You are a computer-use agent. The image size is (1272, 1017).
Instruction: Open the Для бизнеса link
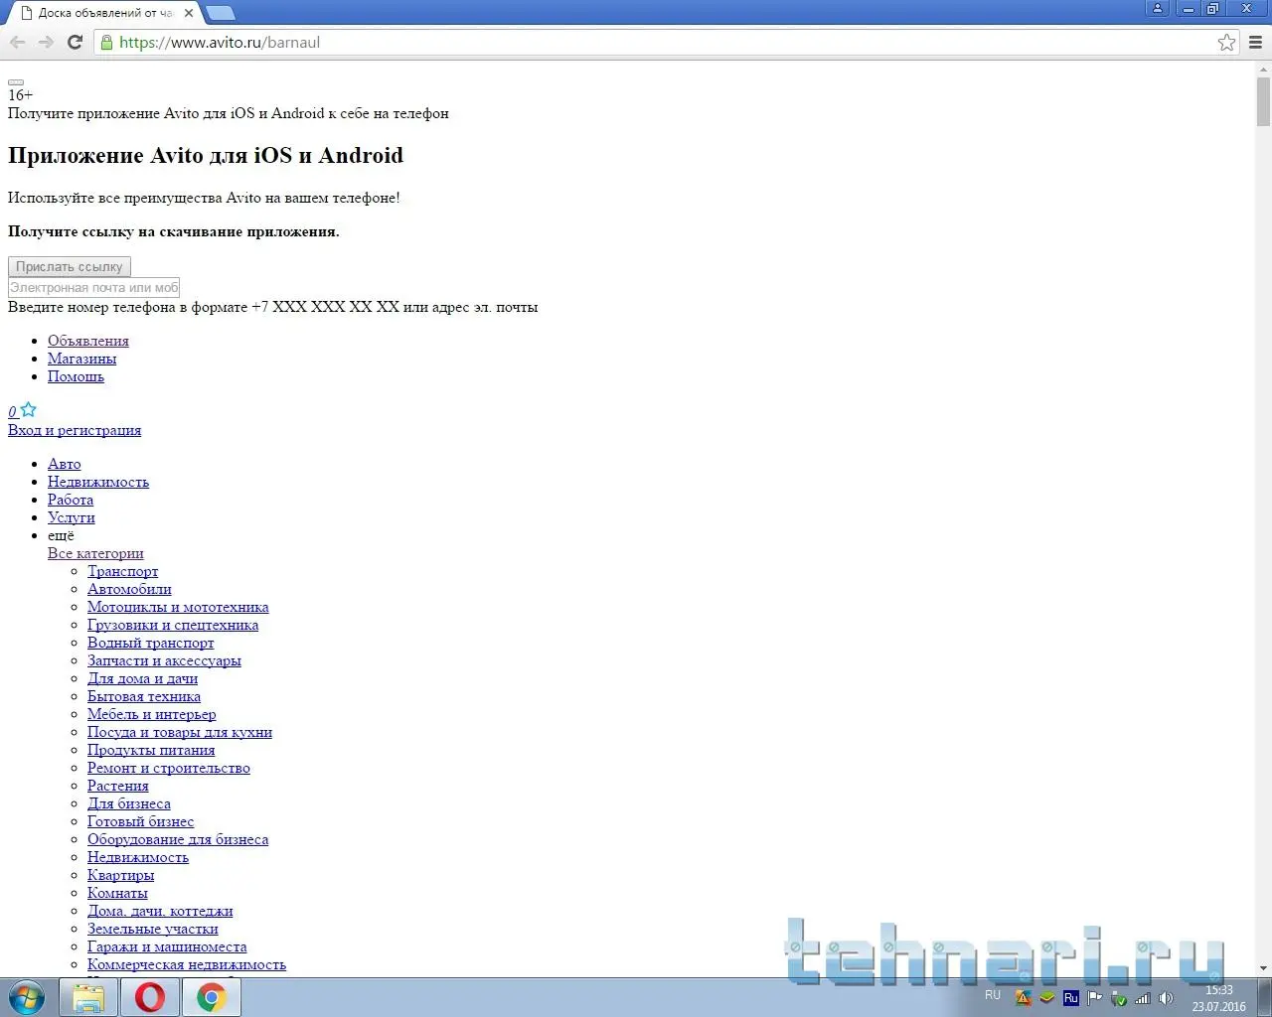click(x=129, y=803)
